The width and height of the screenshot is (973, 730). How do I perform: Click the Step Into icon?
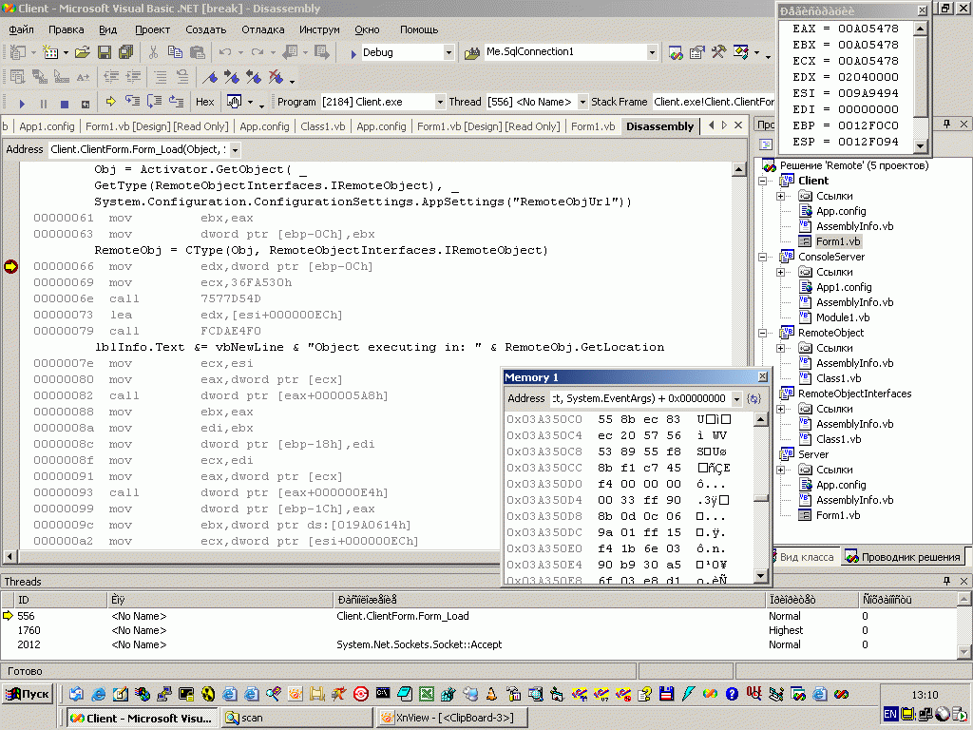[132, 102]
